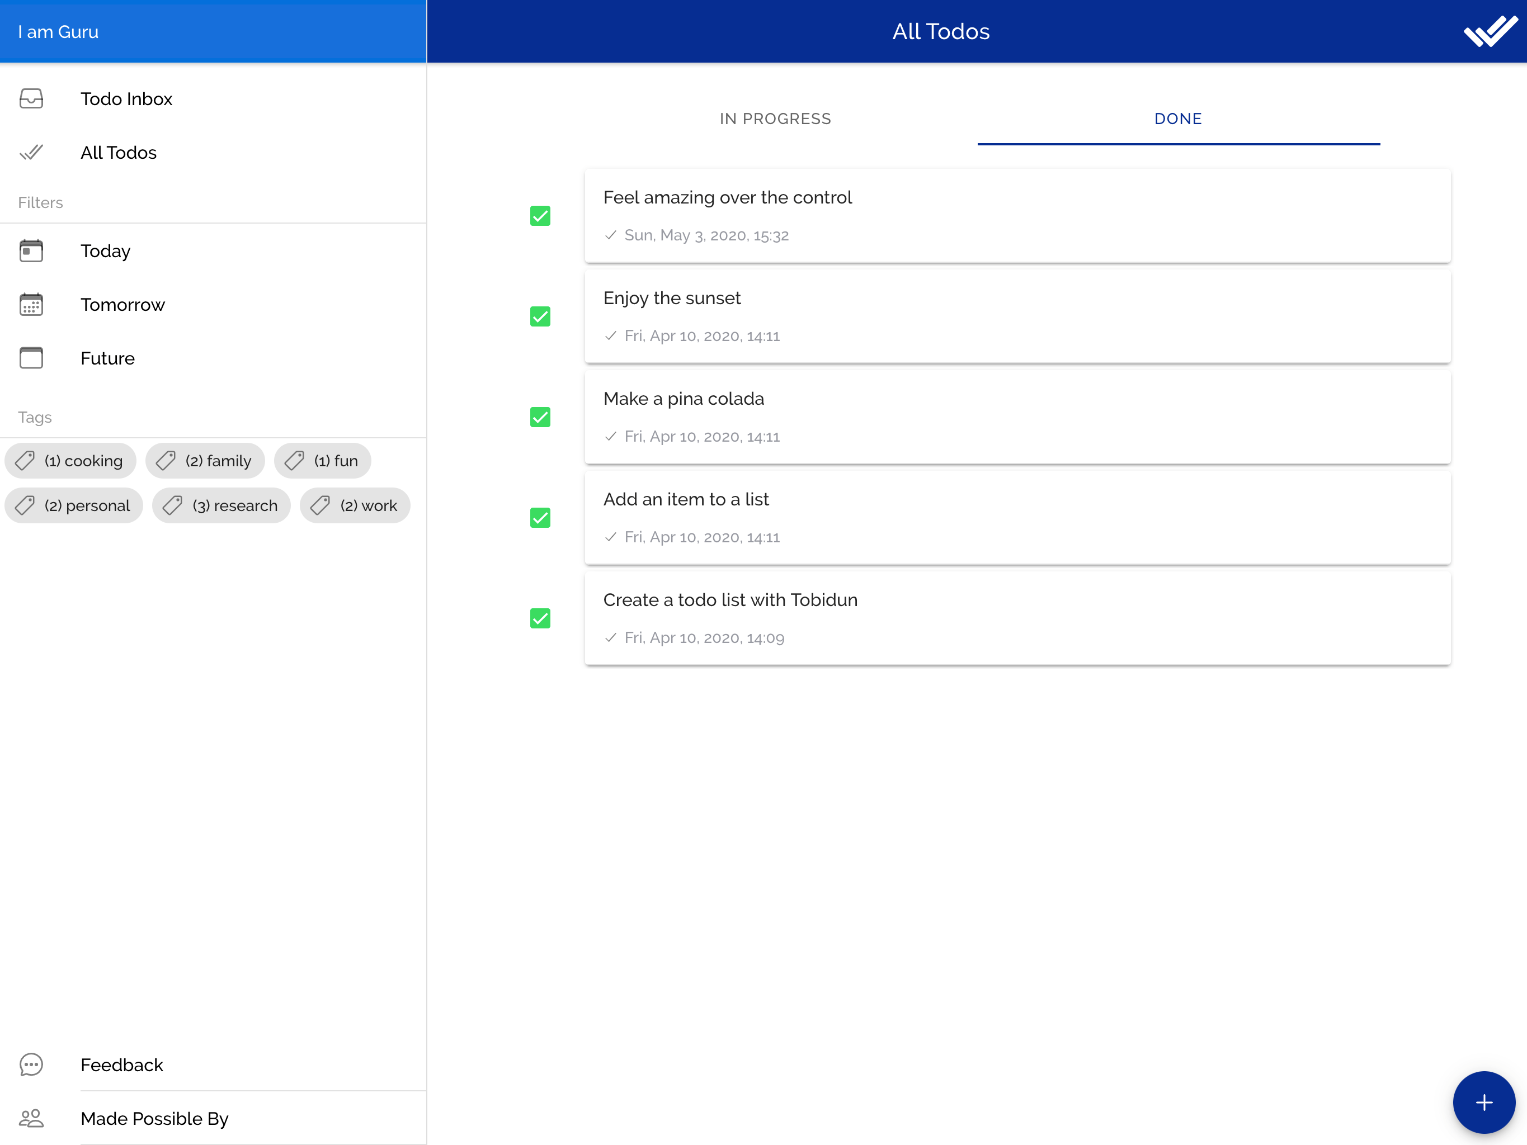
Task: Uncheck the 'Make a pina colada' checkbox
Action: pyautogui.click(x=540, y=418)
